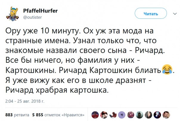This screenshot has width=180, height=121.
Task: Open the PfaffelHurfer display name link
Action: click(x=40, y=11)
